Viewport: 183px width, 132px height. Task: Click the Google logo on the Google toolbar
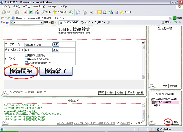pos(5,22)
